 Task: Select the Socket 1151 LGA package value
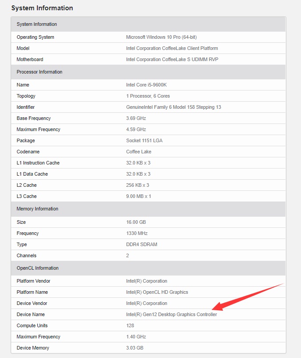point(144,140)
